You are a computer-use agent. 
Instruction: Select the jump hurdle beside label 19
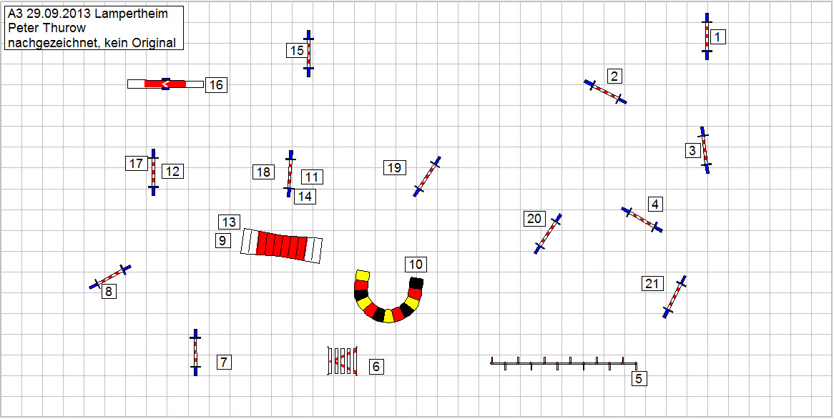tap(427, 177)
